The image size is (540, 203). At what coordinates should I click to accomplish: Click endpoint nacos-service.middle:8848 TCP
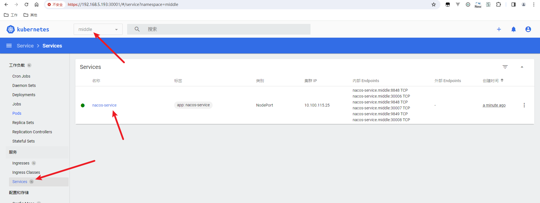tap(380, 90)
